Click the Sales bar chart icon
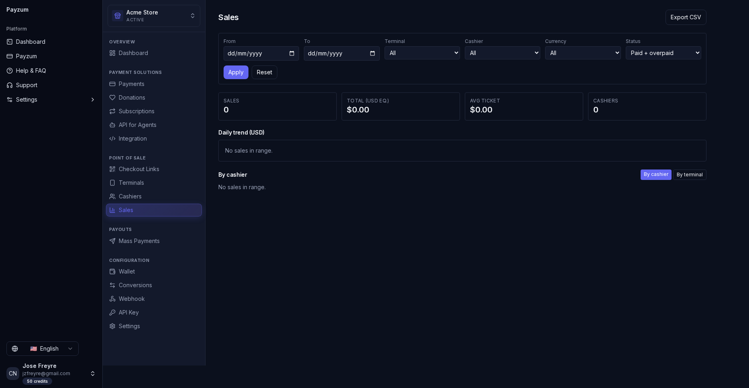Viewport: 749px width, 388px height. pyautogui.click(x=112, y=210)
